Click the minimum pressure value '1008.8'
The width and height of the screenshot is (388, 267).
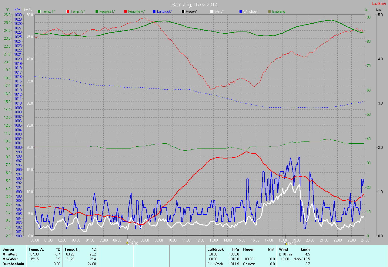(x=233, y=254)
